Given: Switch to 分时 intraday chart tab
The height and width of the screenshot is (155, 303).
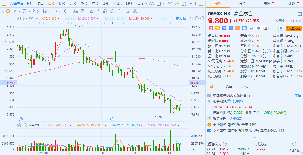Looking at the screenshot, I should click(30, 3).
